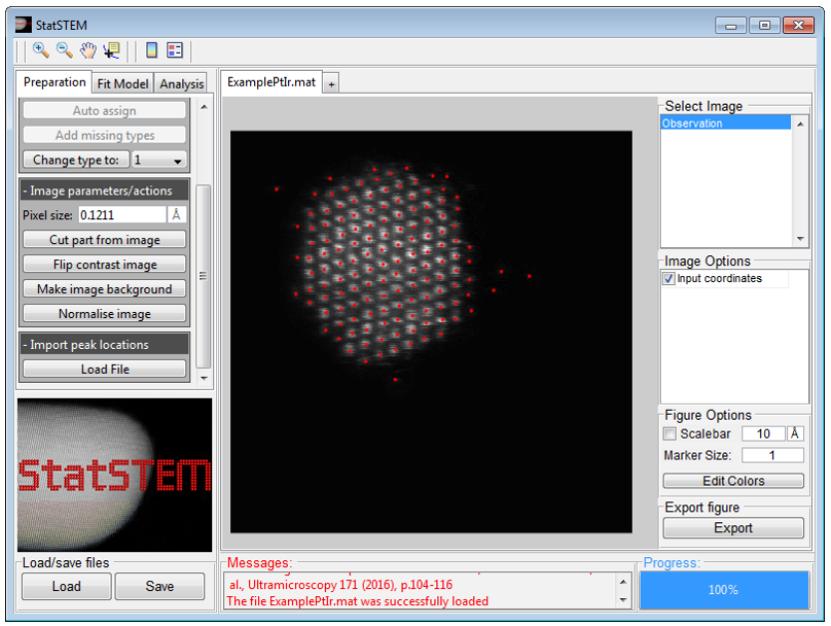Click the StatSTEM title bar icon

(x=23, y=24)
